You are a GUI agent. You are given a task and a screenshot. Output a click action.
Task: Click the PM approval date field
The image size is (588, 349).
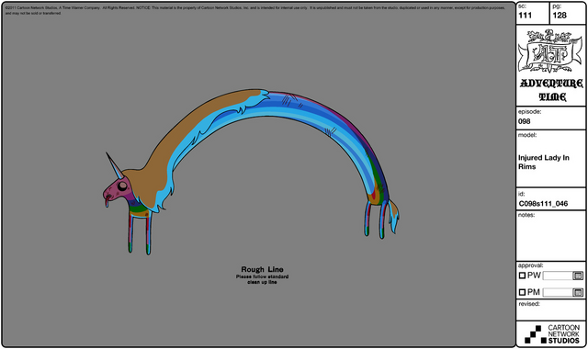pyautogui.click(x=558, y=292)
